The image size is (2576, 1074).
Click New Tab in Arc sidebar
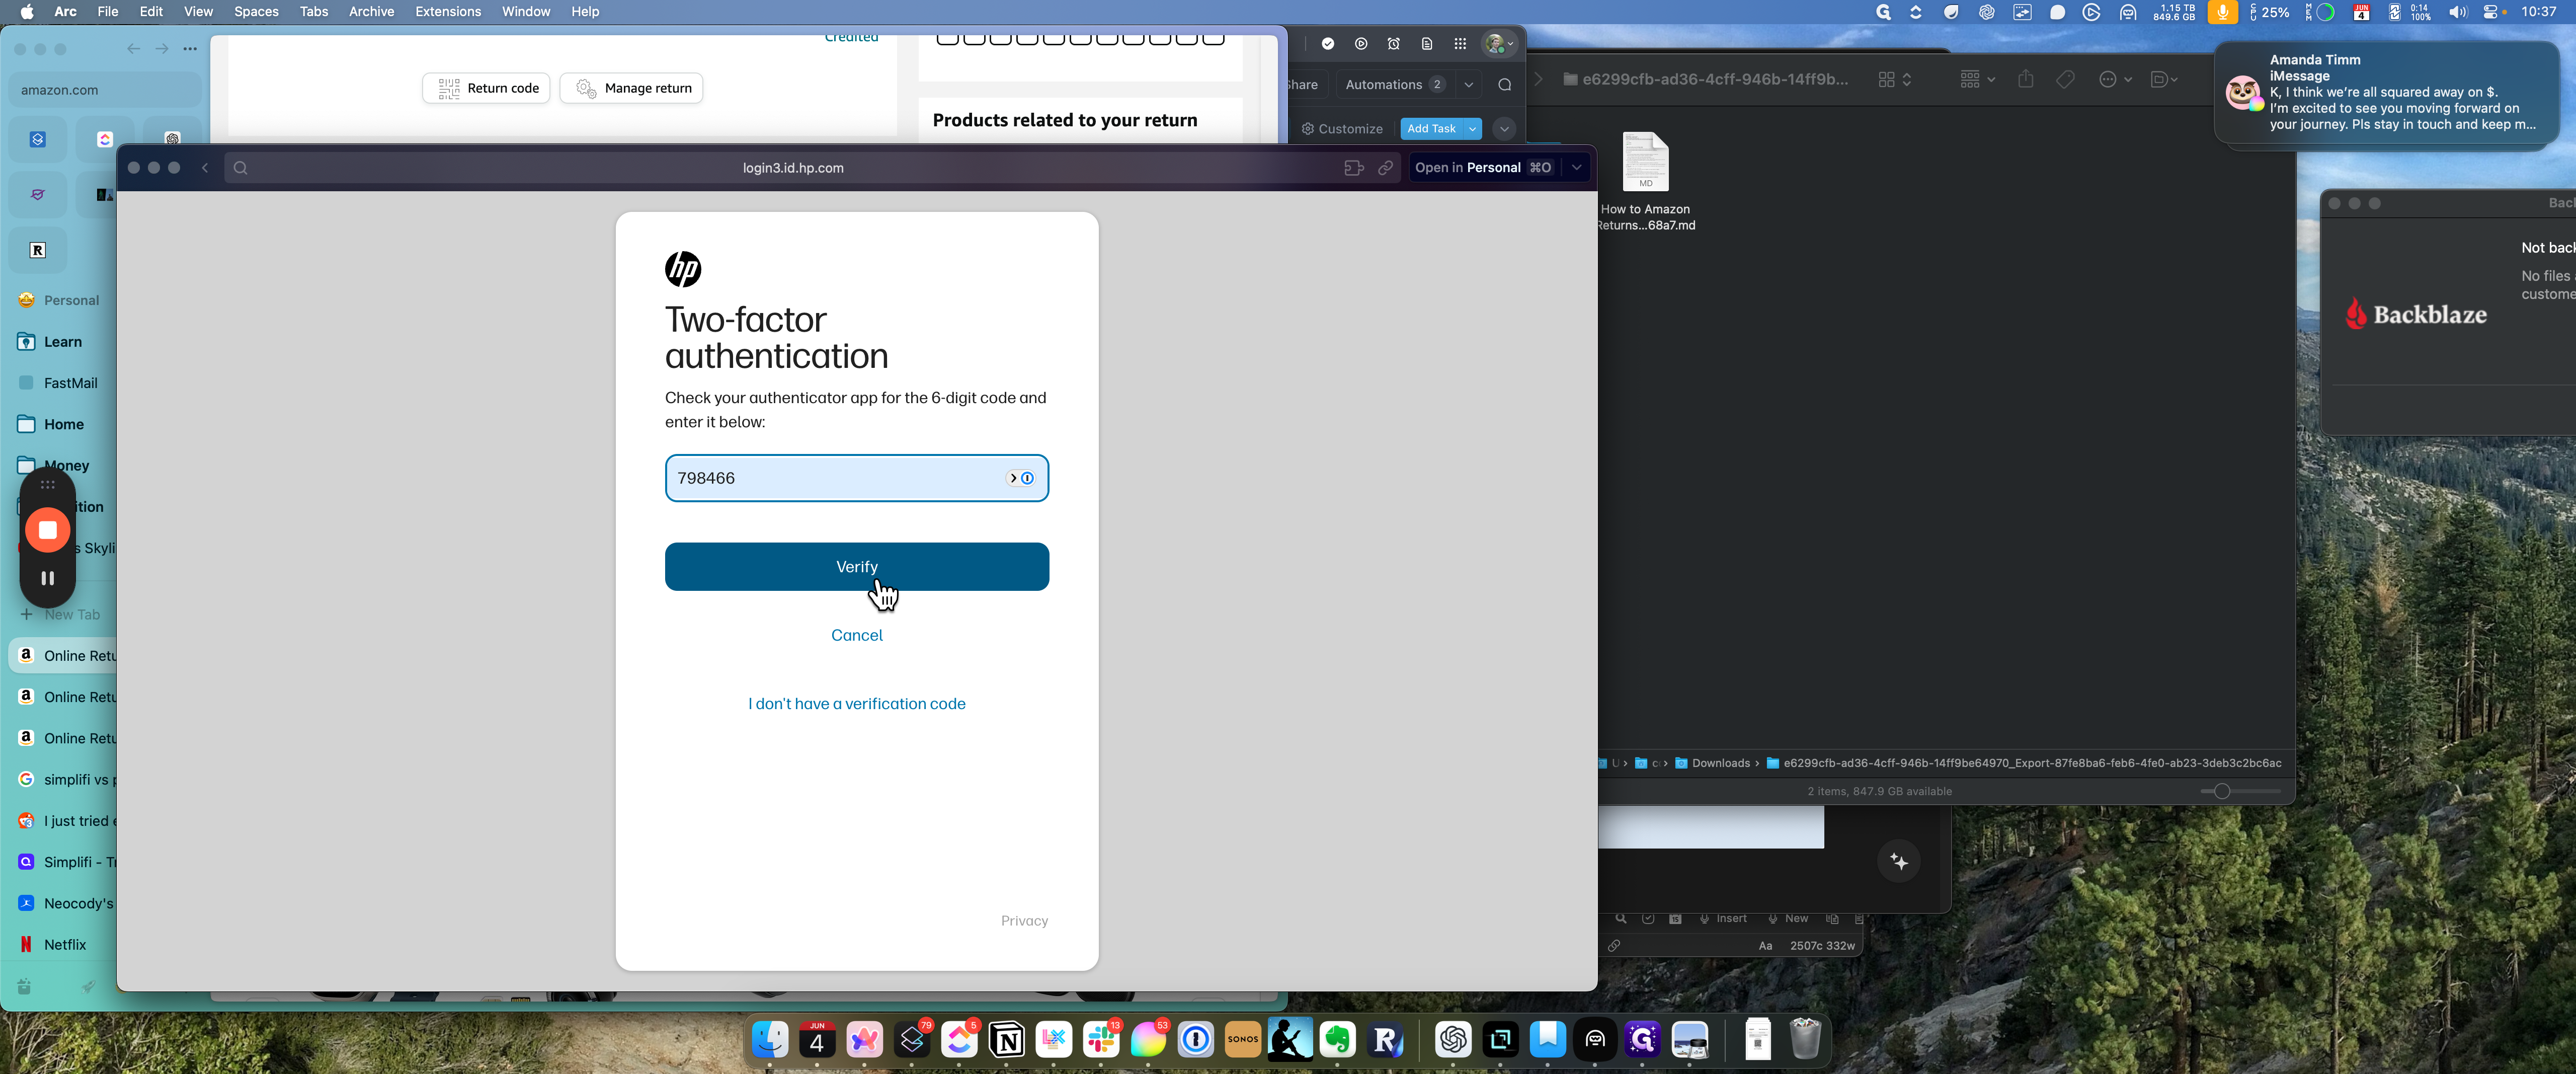tap(62, 614)
